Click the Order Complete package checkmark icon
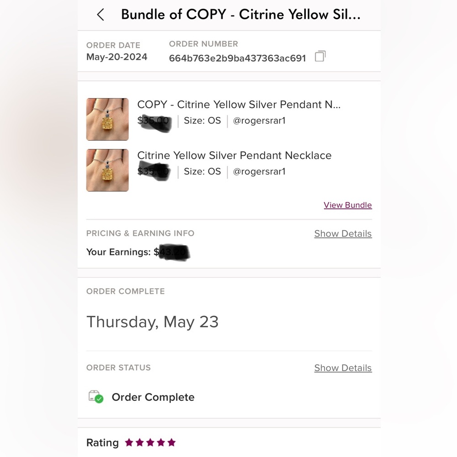The width and height of the screenshot is (457, 457). (96, 397)
